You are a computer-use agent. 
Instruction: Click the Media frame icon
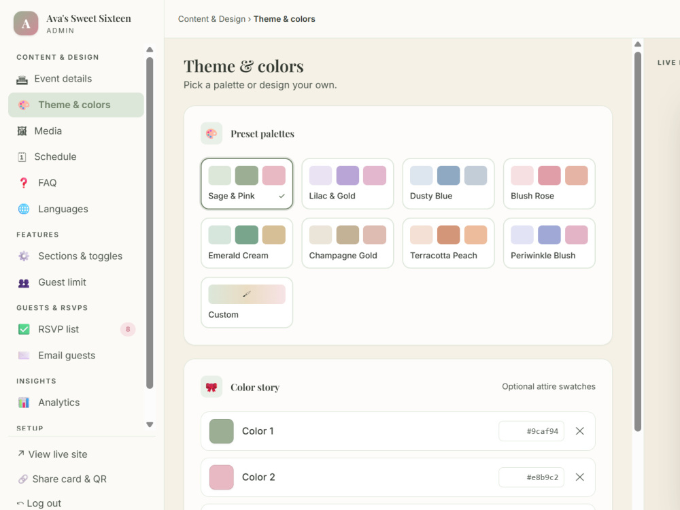[22, 131]
